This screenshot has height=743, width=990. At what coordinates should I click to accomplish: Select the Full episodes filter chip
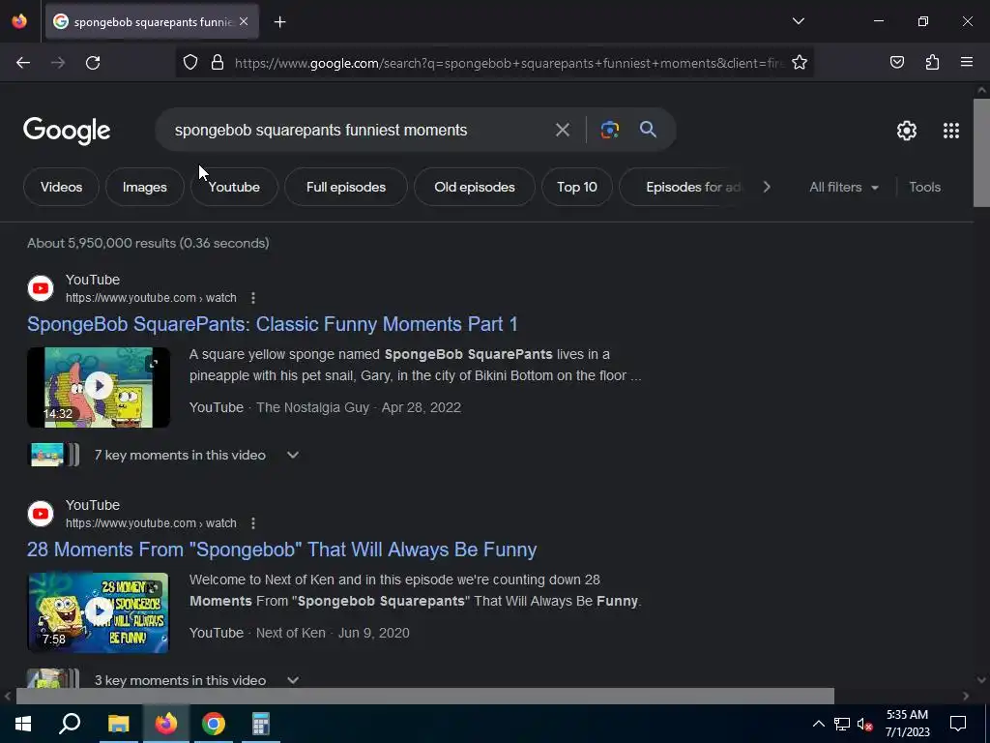coord(346,187)
